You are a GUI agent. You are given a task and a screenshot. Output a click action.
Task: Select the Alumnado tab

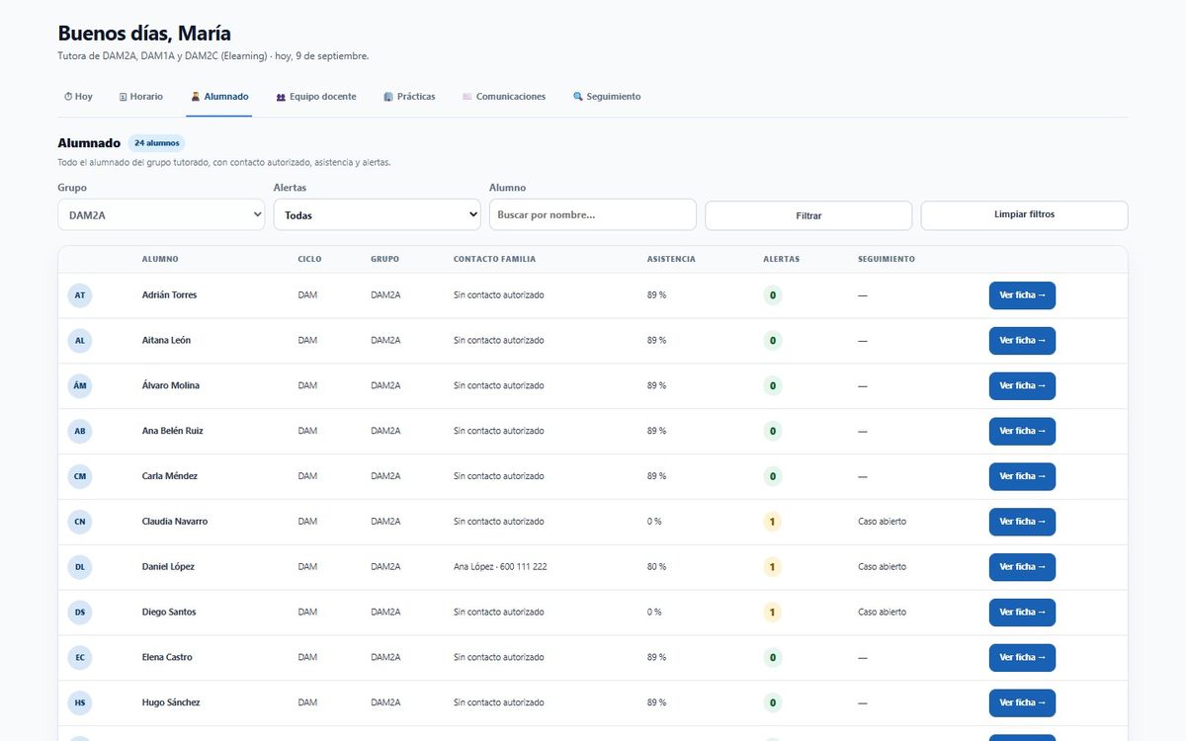tap(219, 97)
